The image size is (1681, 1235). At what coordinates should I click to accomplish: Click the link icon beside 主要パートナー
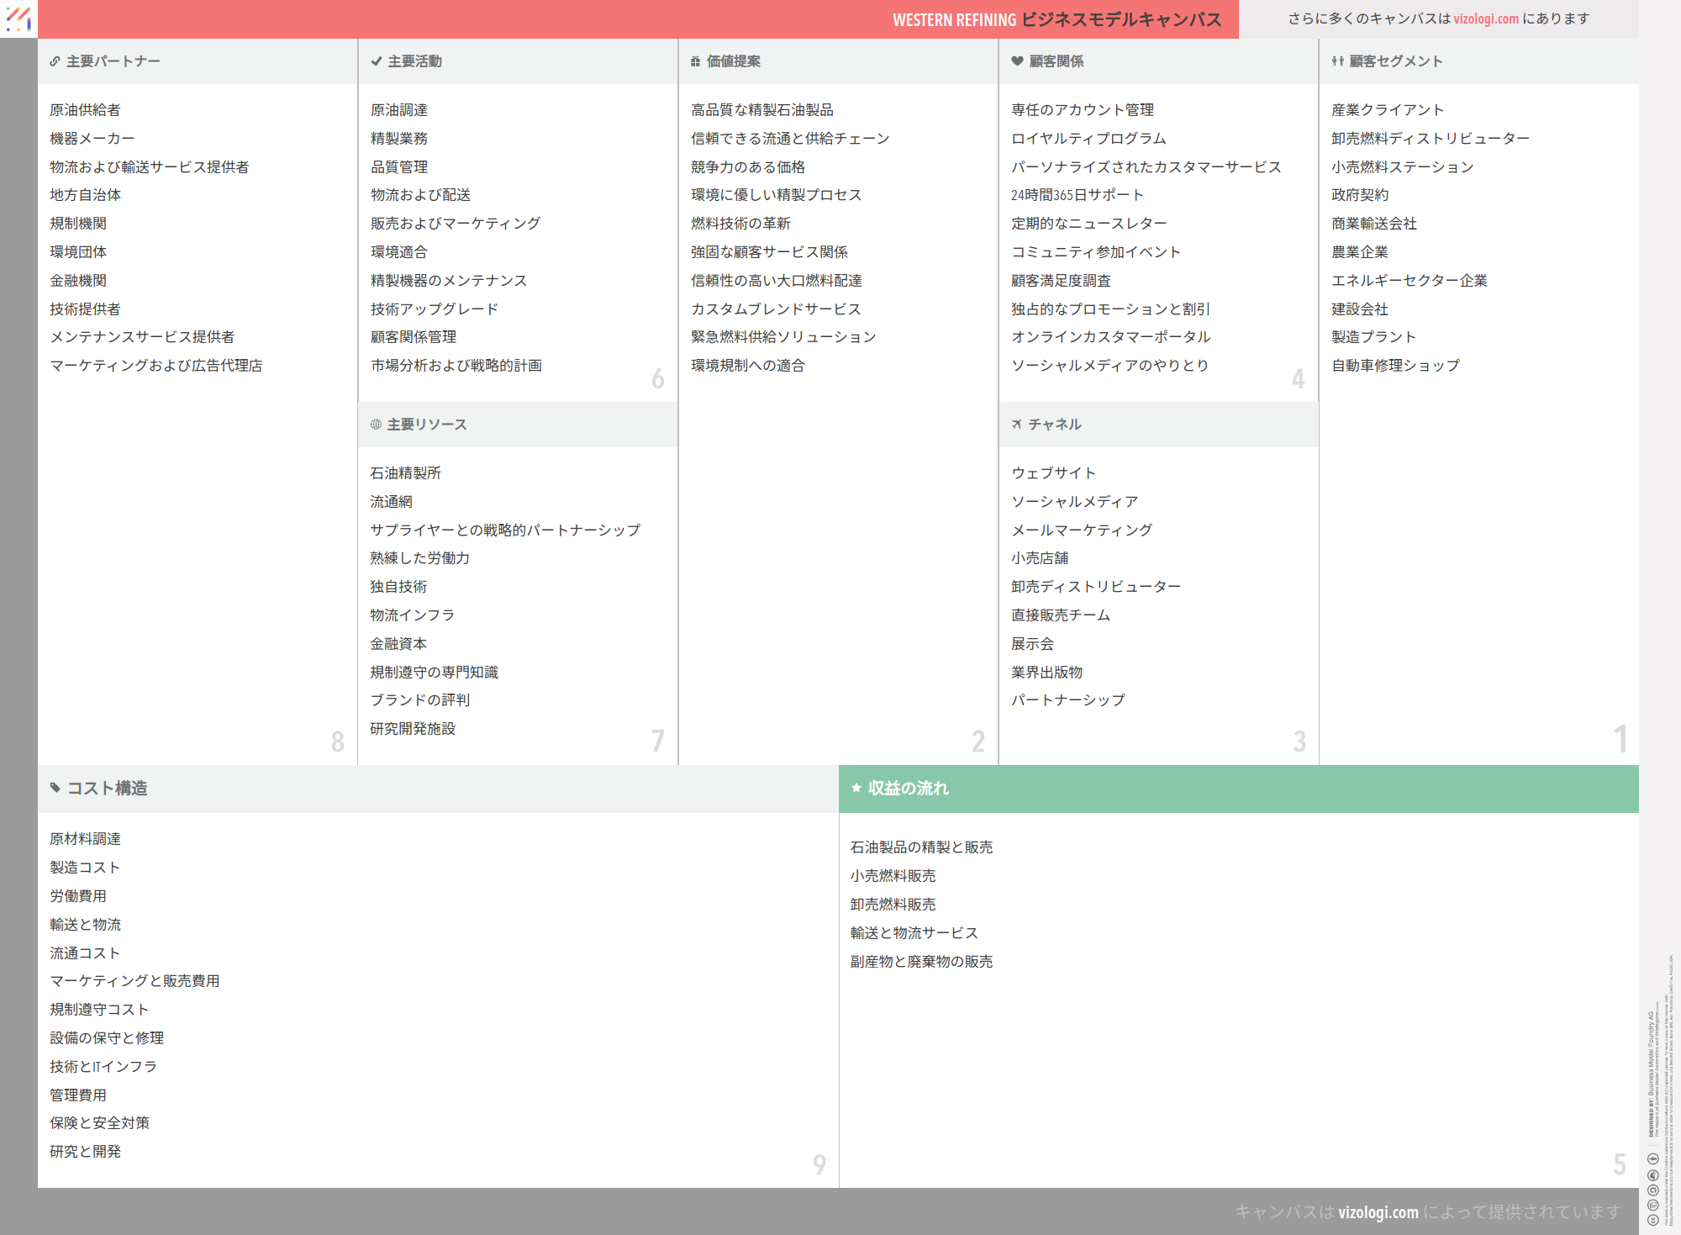coord(55,61)
